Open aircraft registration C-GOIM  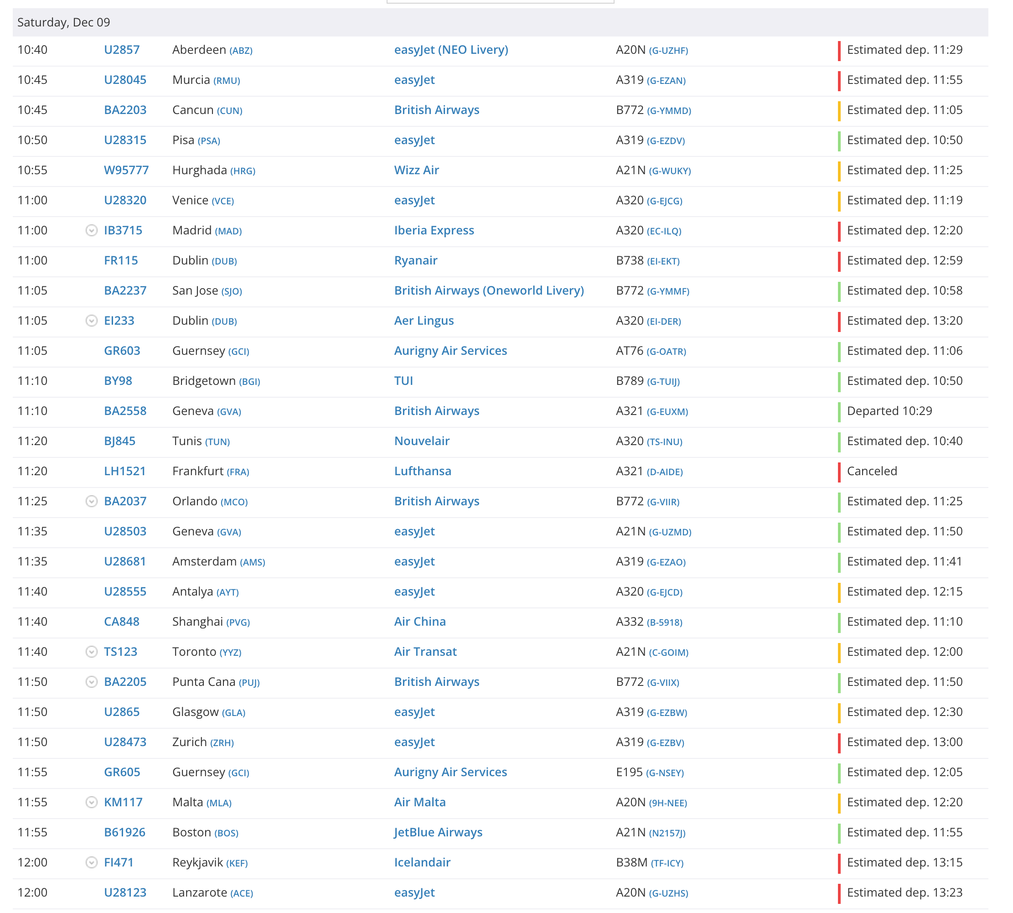(668, 653)
